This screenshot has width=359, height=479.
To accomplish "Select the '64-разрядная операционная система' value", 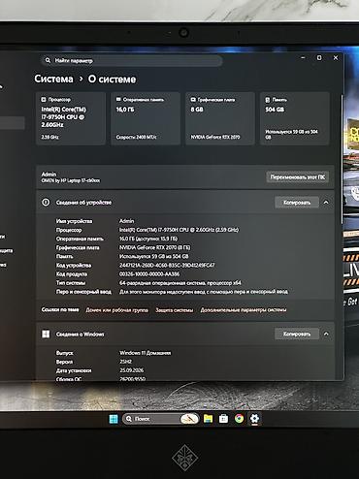I will point(180,283).
